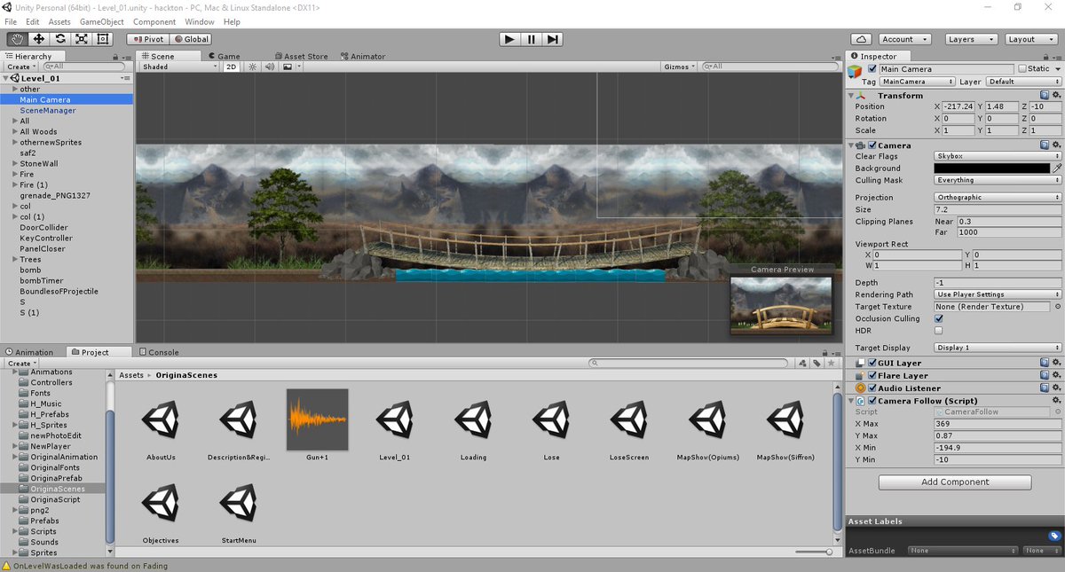Image resolution: width=1065 pixels, height=572 pixels.
Task: Open the Component menu
Action: click(154, 21)
